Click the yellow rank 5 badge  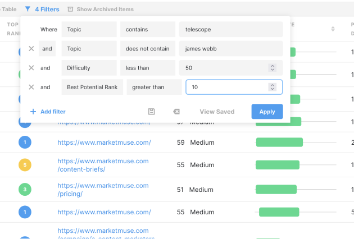[25, 165]
